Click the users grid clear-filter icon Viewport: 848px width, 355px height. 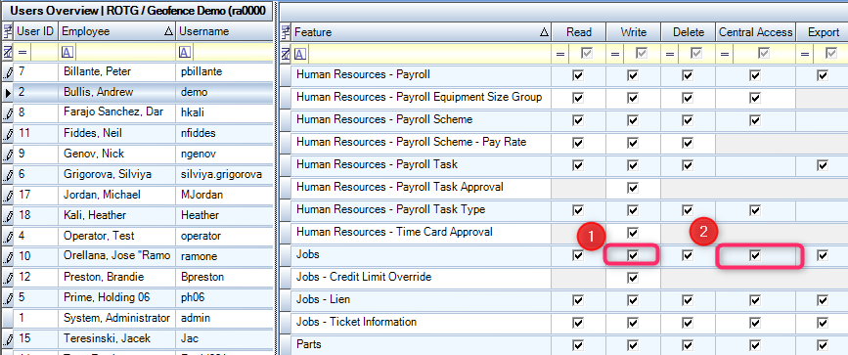[7, 53]
